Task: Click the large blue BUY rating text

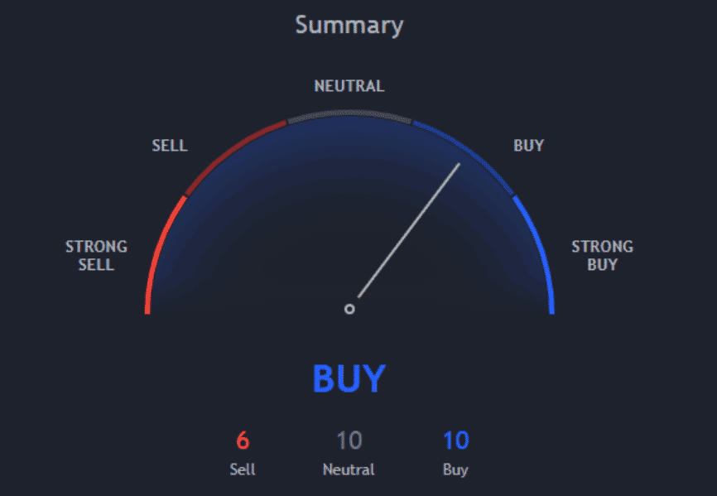Action: [x=349, y=378]
